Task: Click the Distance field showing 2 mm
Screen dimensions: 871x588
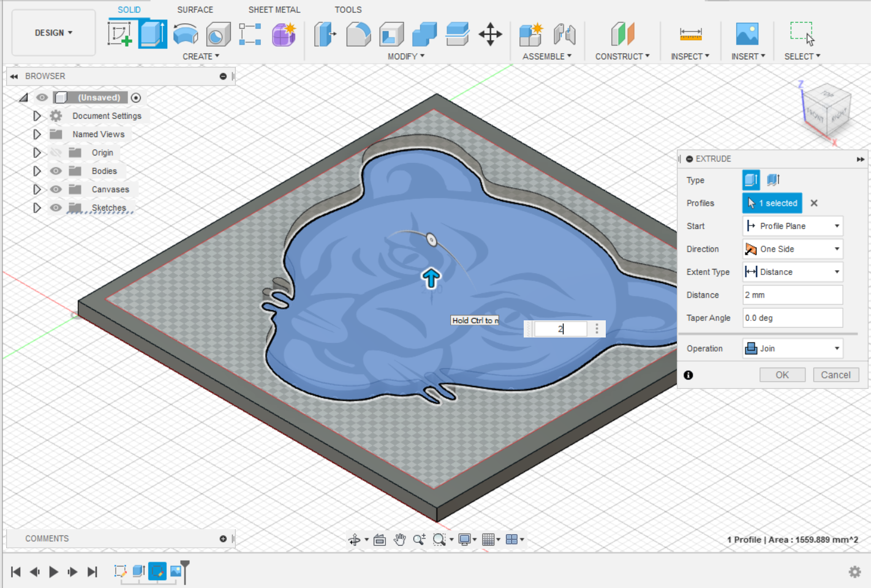Action: pos(793,295)
